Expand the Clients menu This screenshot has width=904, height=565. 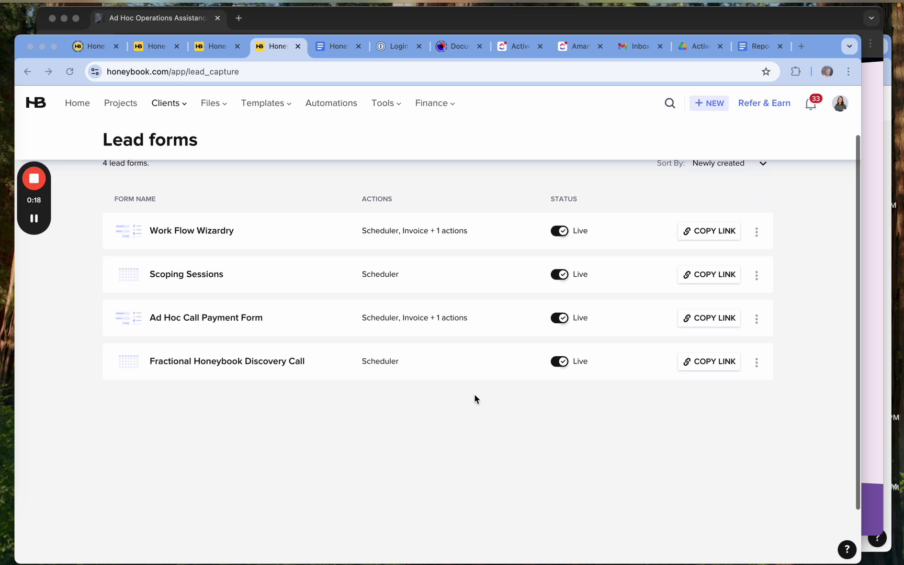(169, 103)
